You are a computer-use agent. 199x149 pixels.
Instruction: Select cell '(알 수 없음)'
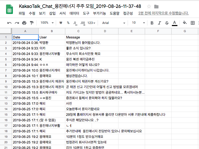pos(52,120)
